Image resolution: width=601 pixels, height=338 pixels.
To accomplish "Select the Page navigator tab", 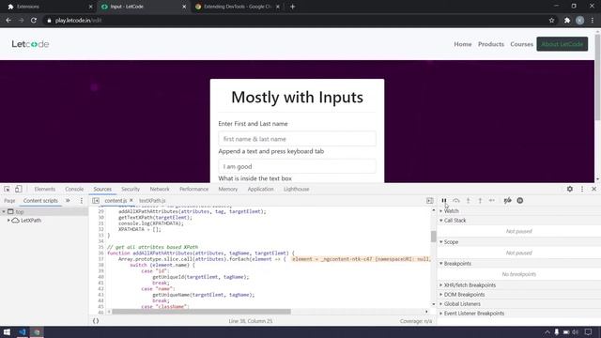I will tap(9, 200).
